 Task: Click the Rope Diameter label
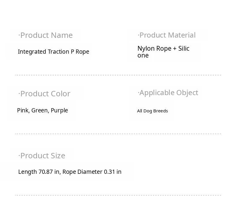(82, 172)
